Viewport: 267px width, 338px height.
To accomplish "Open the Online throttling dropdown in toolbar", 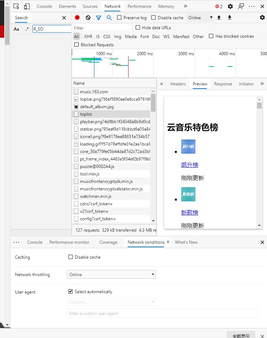I will point(200,18).
